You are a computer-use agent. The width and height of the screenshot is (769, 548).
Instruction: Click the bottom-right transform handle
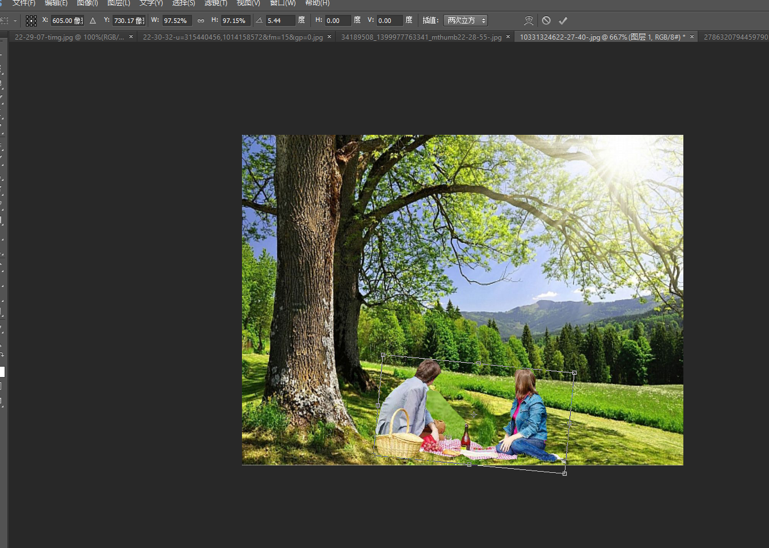[564, 473]
